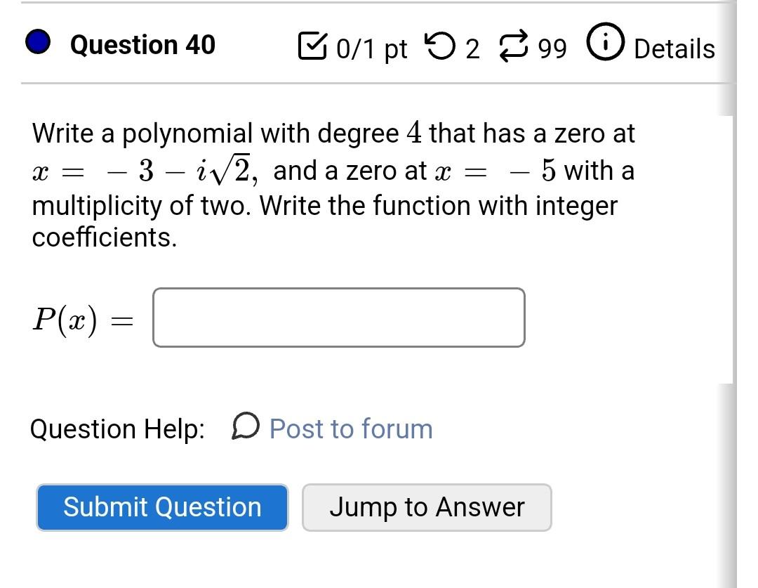Image resolution: width=758 pixels, height=588 pixels.
Task: Click the attempts refresh icon next to 99
Action: [514, 46]
